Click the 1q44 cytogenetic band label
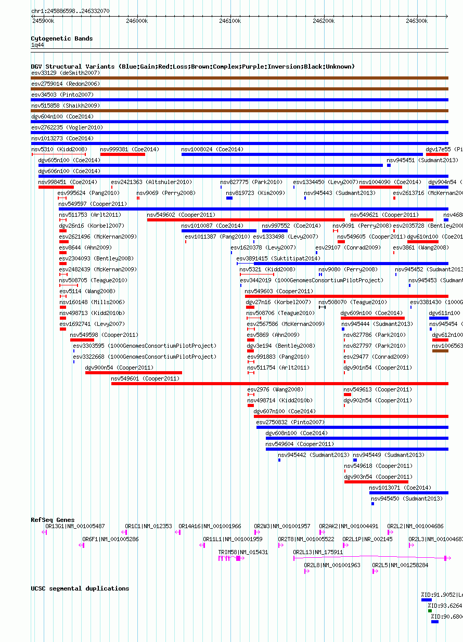The image size is (463, 642). pos(37,45)
